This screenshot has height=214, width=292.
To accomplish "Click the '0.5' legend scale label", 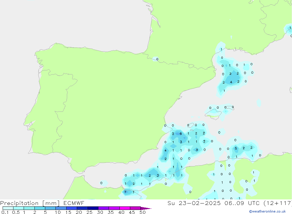I will pos(16,212).
